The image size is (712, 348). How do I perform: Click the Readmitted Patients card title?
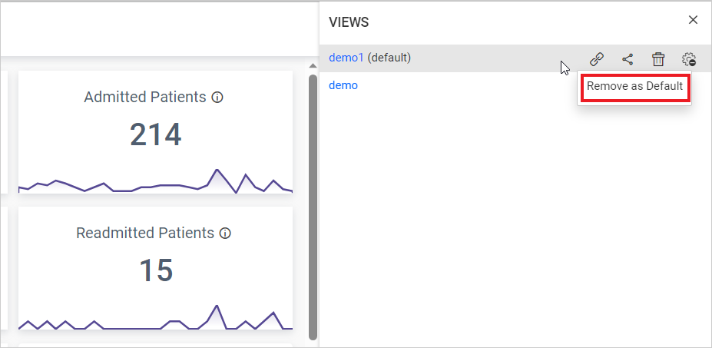(x=145, y=233)
